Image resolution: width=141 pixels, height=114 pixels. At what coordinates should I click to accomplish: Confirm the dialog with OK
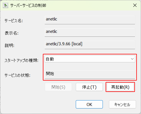click(89, 104)
